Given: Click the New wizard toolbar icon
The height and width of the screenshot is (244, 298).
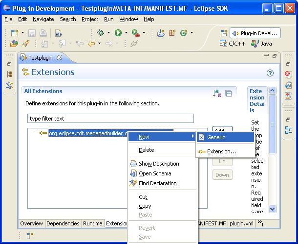Looking at the screenshot, I should click(x=15, y=33).
